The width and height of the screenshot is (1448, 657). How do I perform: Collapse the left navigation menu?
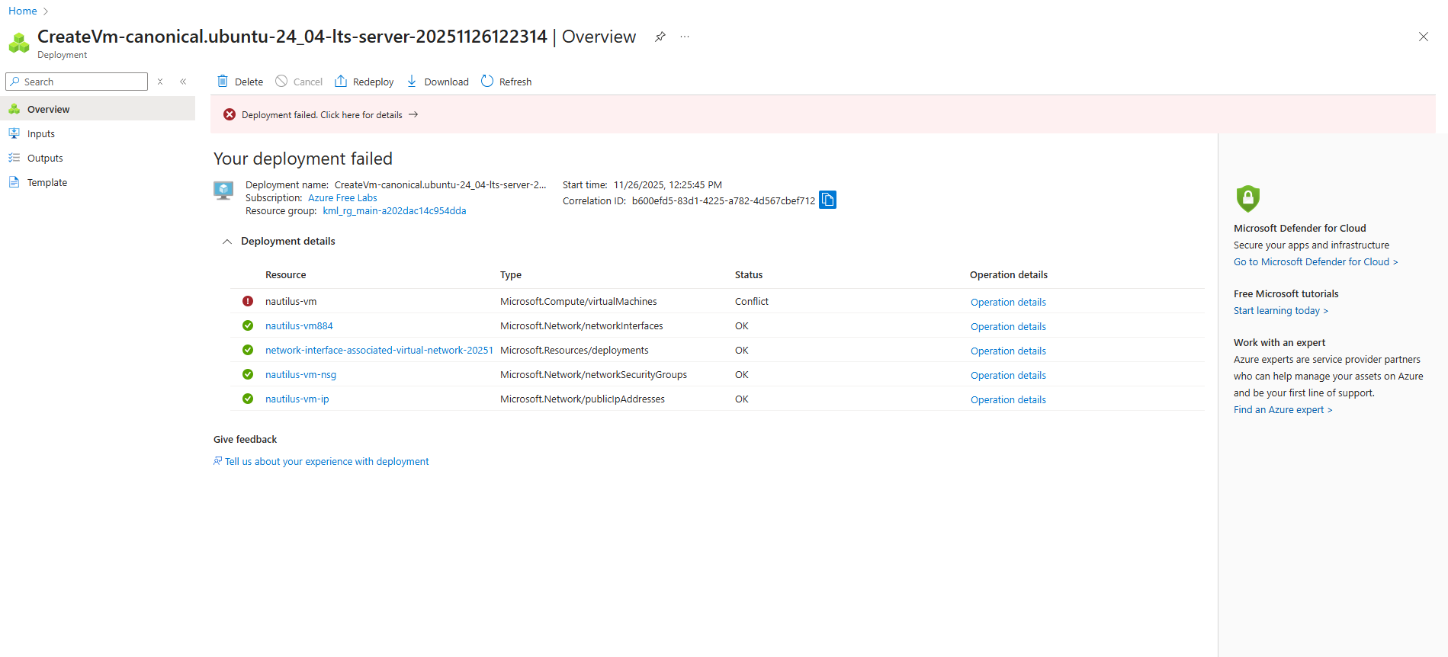(x=183, y=82)
